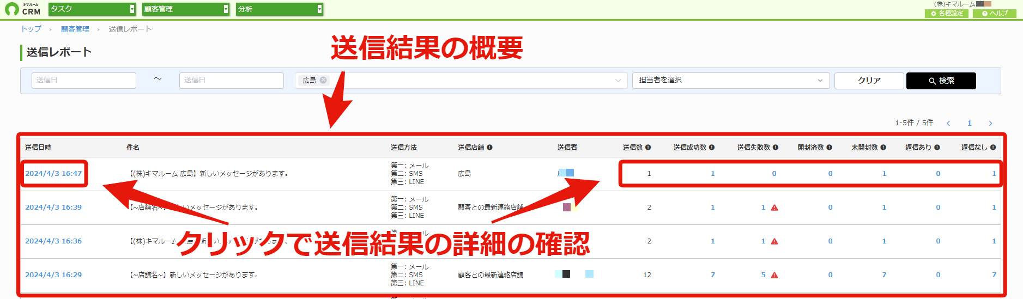
Task: Open info icon beside 送信店舗 header
Action: (x=489, y=148)
